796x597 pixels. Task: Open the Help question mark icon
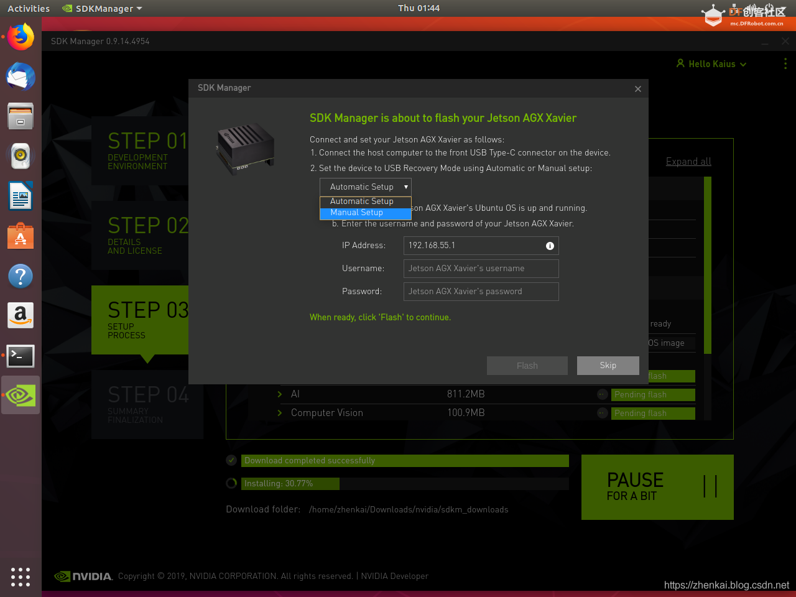(21, 276)
